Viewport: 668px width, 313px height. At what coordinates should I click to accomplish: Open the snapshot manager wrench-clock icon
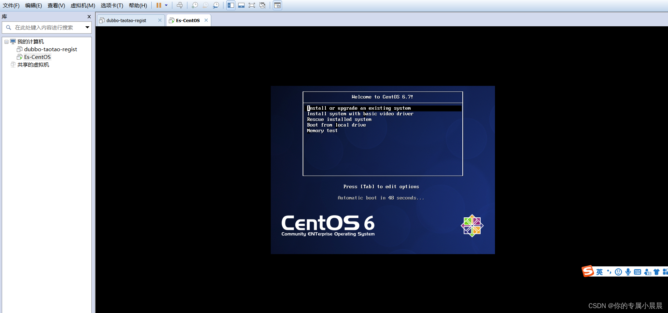tap(216, 5)
